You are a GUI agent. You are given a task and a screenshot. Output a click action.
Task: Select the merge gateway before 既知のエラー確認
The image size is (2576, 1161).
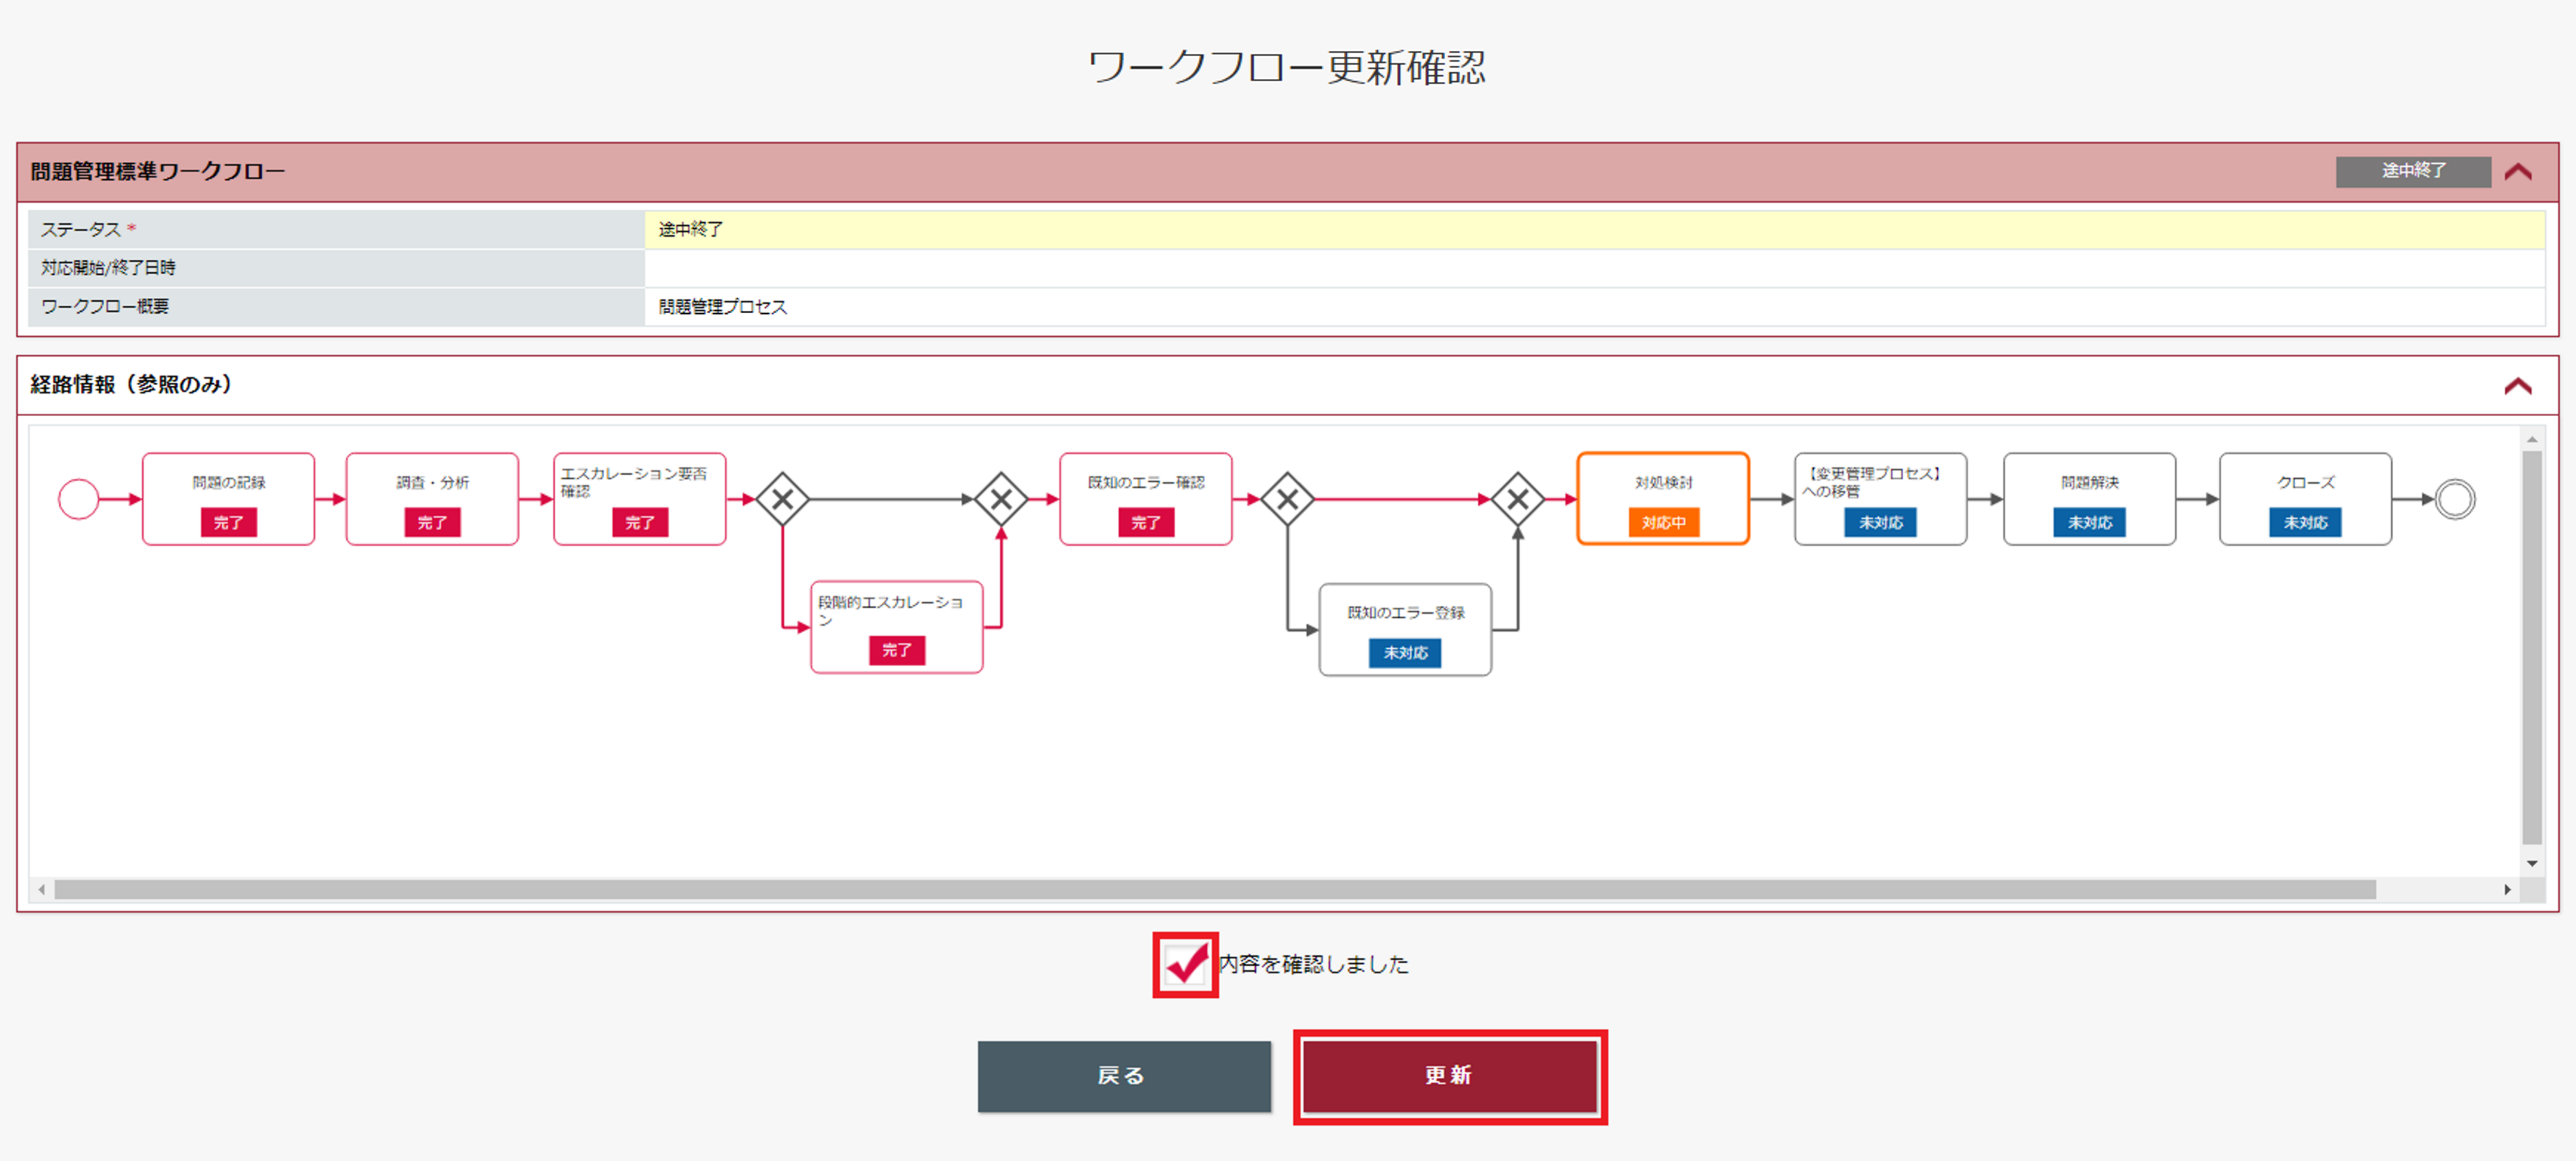[1001, 499]
